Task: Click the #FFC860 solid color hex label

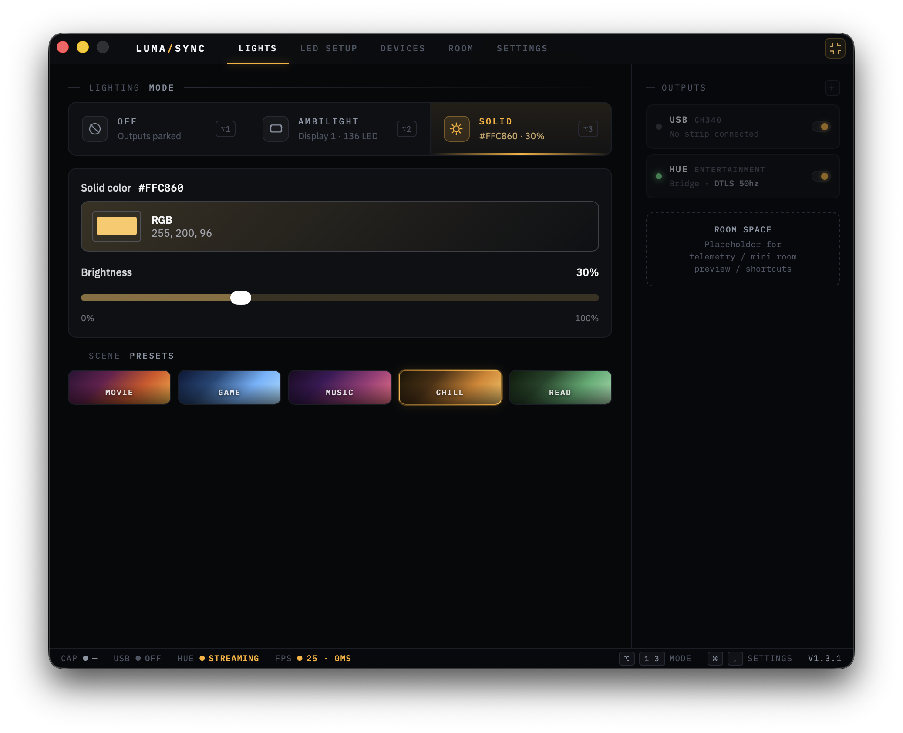Action: click(161, 188)
